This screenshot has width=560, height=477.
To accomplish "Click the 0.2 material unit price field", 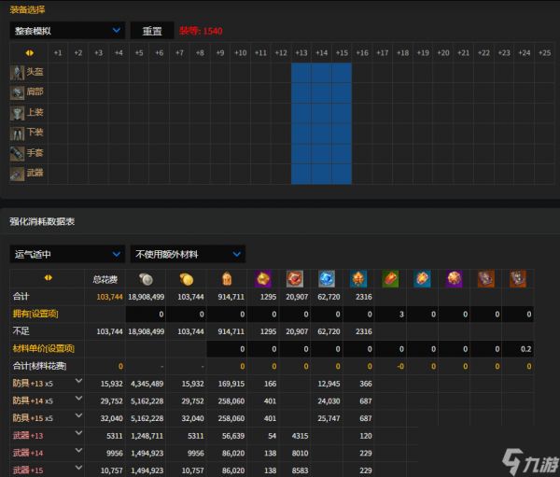I will click(x=525, y=348).
